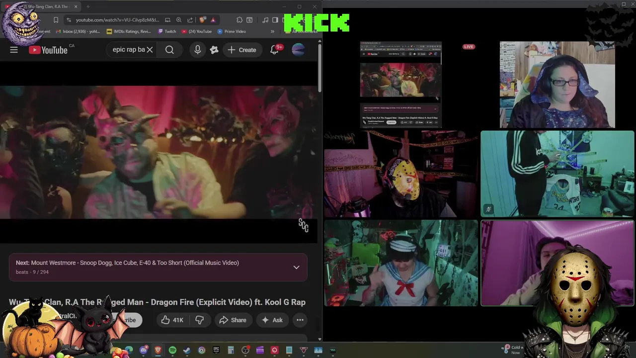Like the video (41K)
The height and width of the screenshot is (358, 636).
tap(172, 320)
